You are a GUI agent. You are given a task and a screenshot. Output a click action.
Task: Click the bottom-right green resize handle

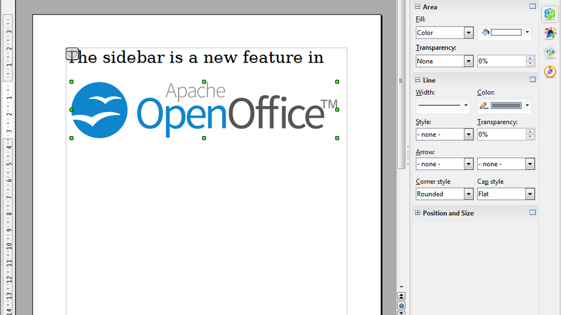click(x=337, y=138)
